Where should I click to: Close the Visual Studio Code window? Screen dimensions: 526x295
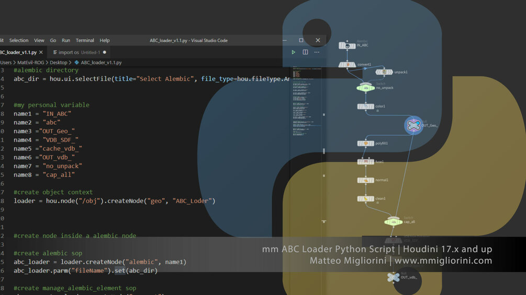coord(318,40)
